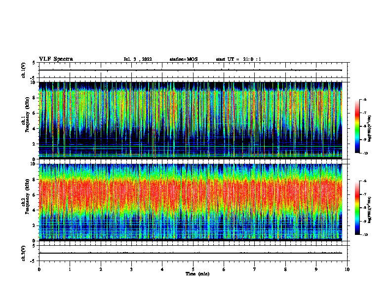391x302 pixels.
Task: Click the ch.1 voltage waveform trace
Action: coord(191,70)
